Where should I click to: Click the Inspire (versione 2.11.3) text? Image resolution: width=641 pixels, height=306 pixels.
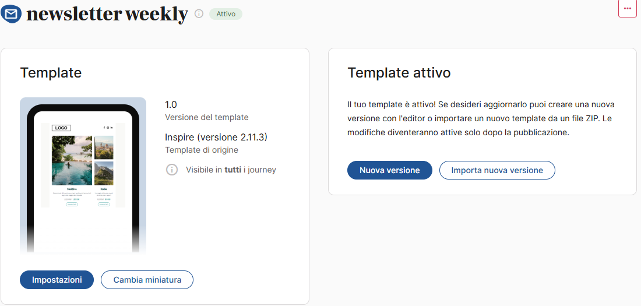click(x=216, y=137)
